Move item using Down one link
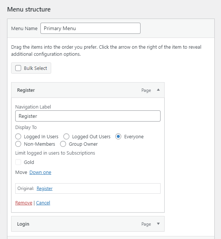This screenshot has width=221, height=239. (x=40, y=172)
